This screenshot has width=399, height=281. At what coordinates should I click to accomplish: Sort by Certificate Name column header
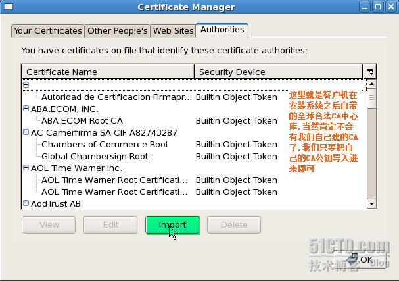108,72
